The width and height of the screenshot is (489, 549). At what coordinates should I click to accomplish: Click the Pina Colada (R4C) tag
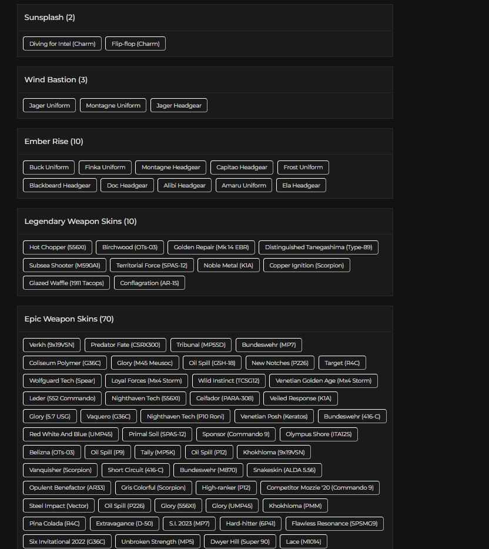point(55,523)
